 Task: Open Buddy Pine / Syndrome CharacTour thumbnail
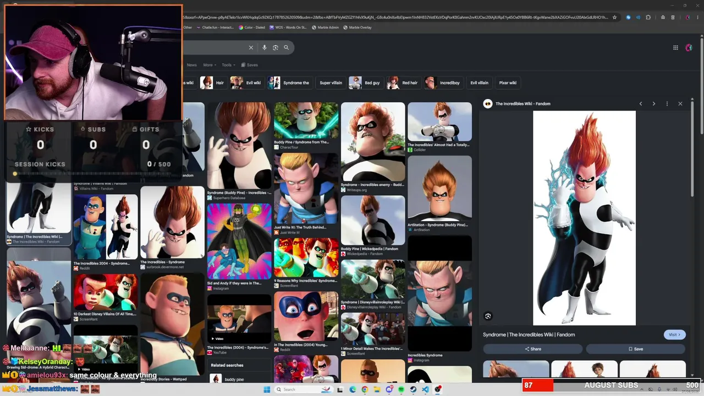(306, 120)
